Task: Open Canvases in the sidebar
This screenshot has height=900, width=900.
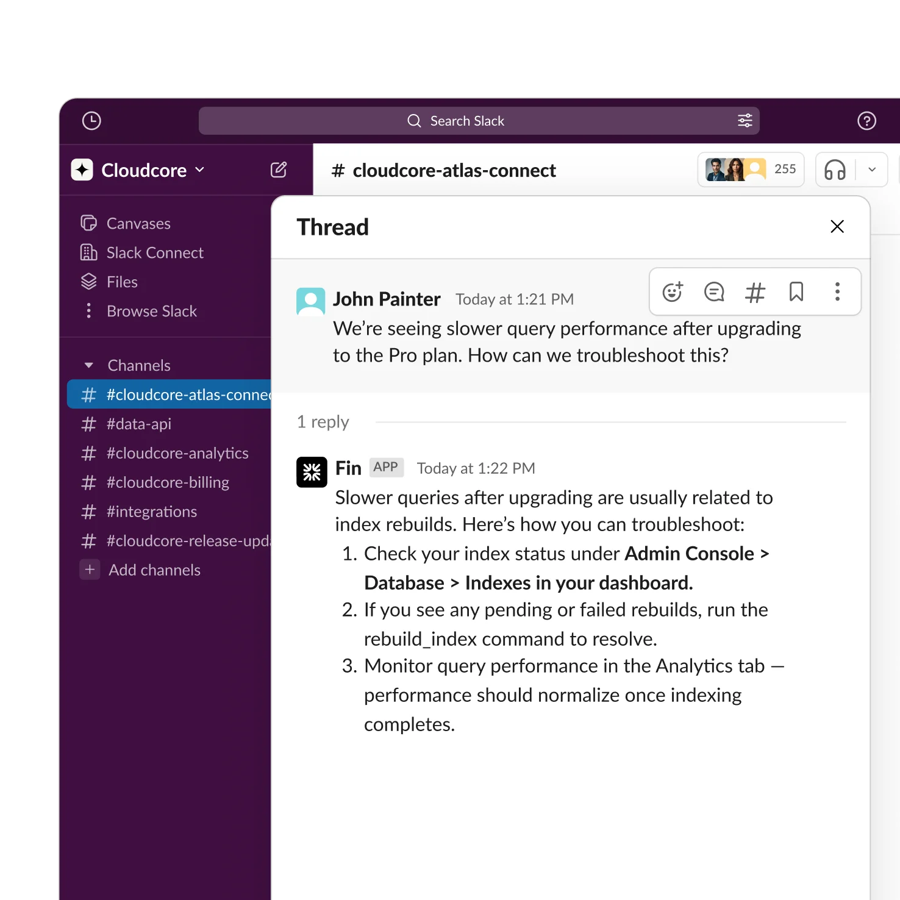Action: (138, 224)
